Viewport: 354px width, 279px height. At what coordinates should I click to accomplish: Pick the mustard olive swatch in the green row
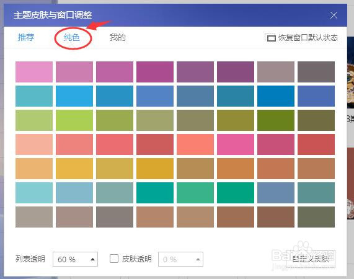point(236,120)
